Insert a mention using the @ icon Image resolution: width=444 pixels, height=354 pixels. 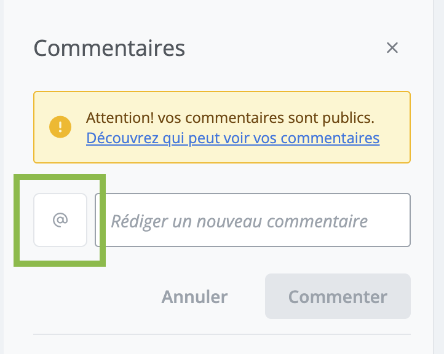[x=60, y=220]
